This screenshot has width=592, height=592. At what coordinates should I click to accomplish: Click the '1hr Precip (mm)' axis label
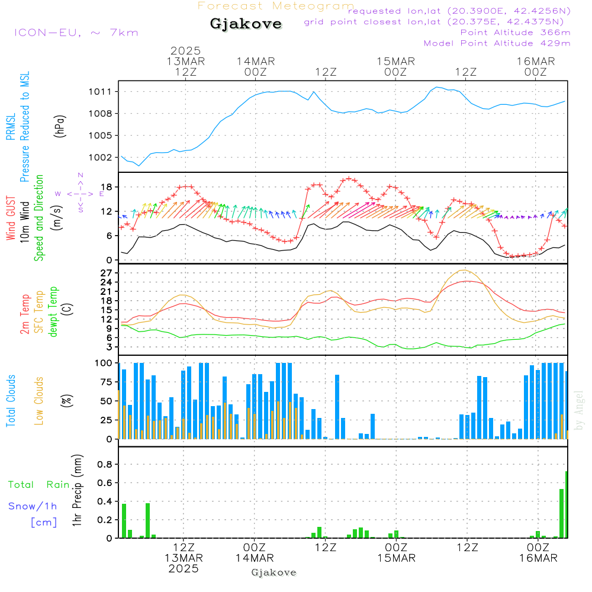click(77, 490)
